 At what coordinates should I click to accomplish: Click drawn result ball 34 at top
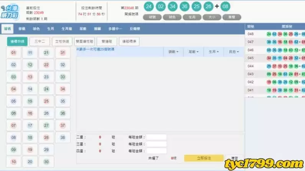(x=173, y=7)
